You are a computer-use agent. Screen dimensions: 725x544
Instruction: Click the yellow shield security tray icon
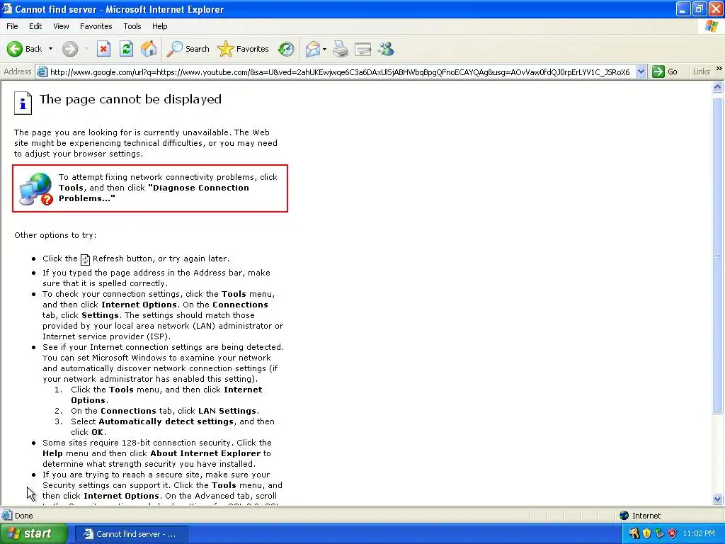[646, 534]
